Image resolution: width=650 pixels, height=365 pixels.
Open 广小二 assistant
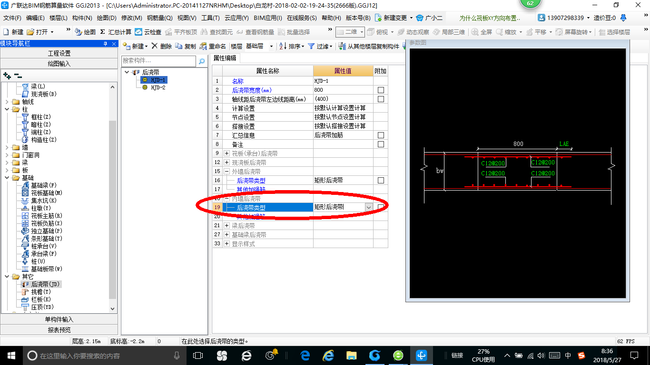[x=429, y=18]
